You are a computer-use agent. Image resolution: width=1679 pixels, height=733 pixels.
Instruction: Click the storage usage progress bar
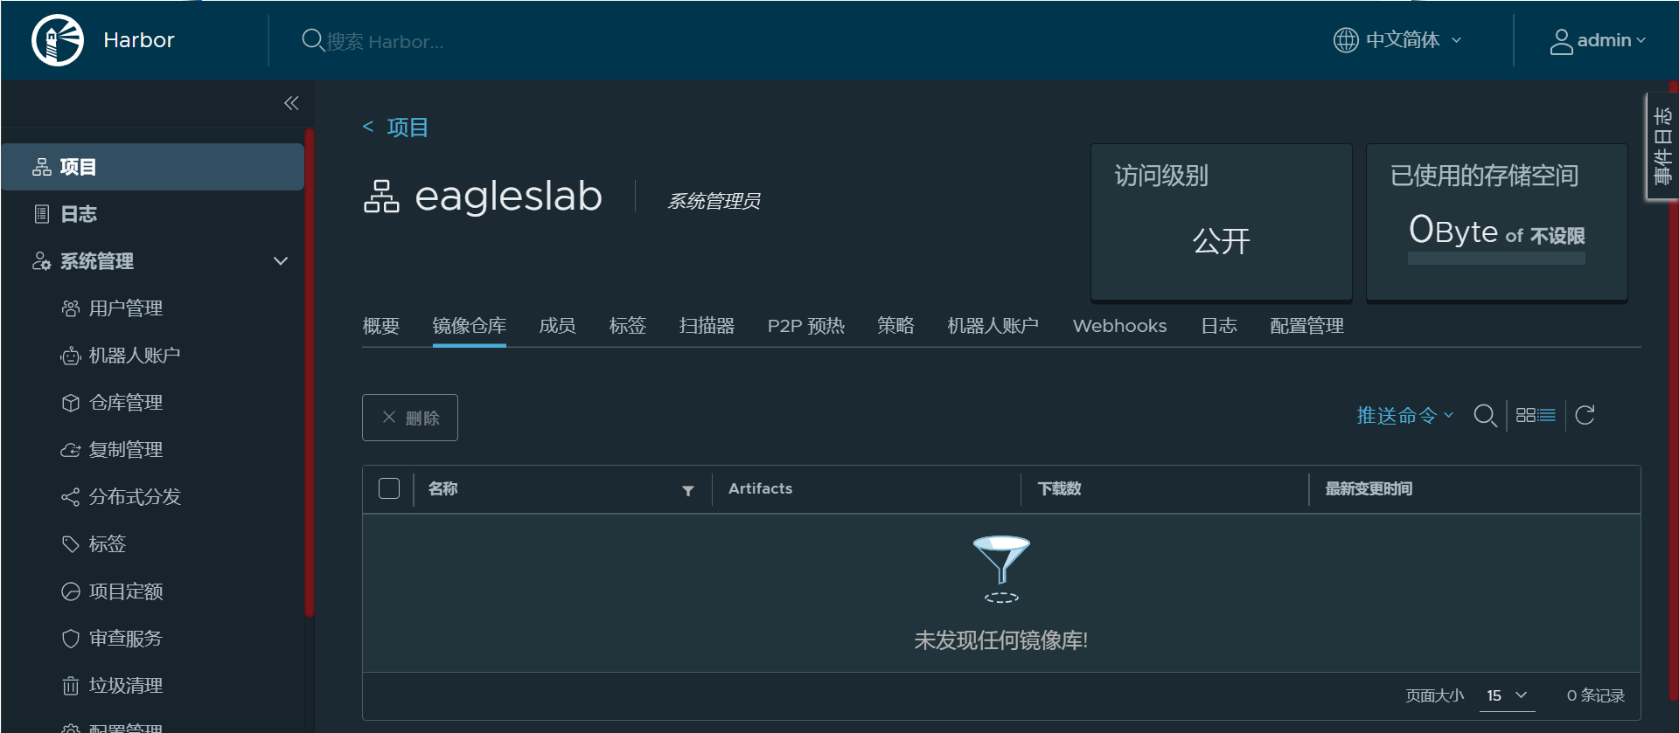click(1496, 259)
